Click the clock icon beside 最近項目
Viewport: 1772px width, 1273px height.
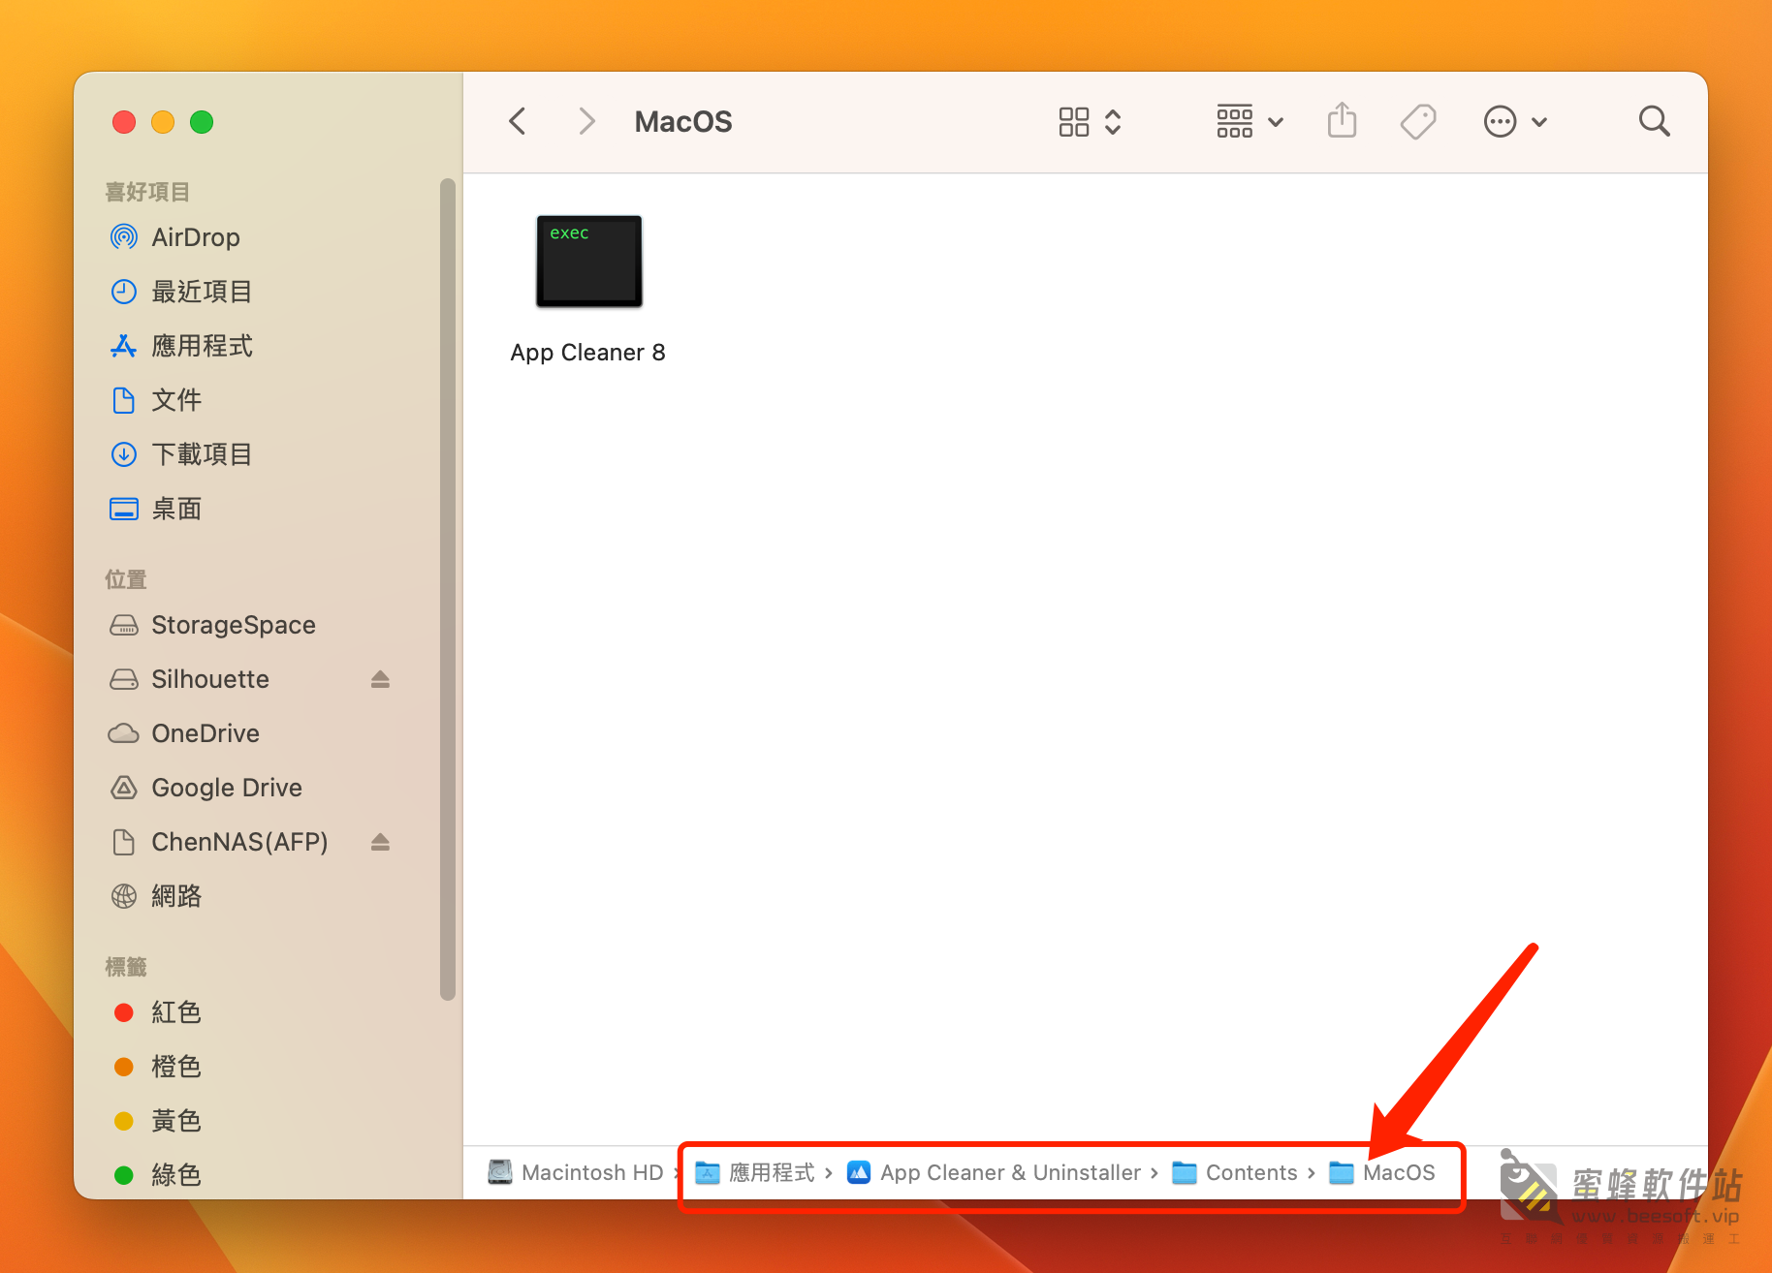pos(124,292)
